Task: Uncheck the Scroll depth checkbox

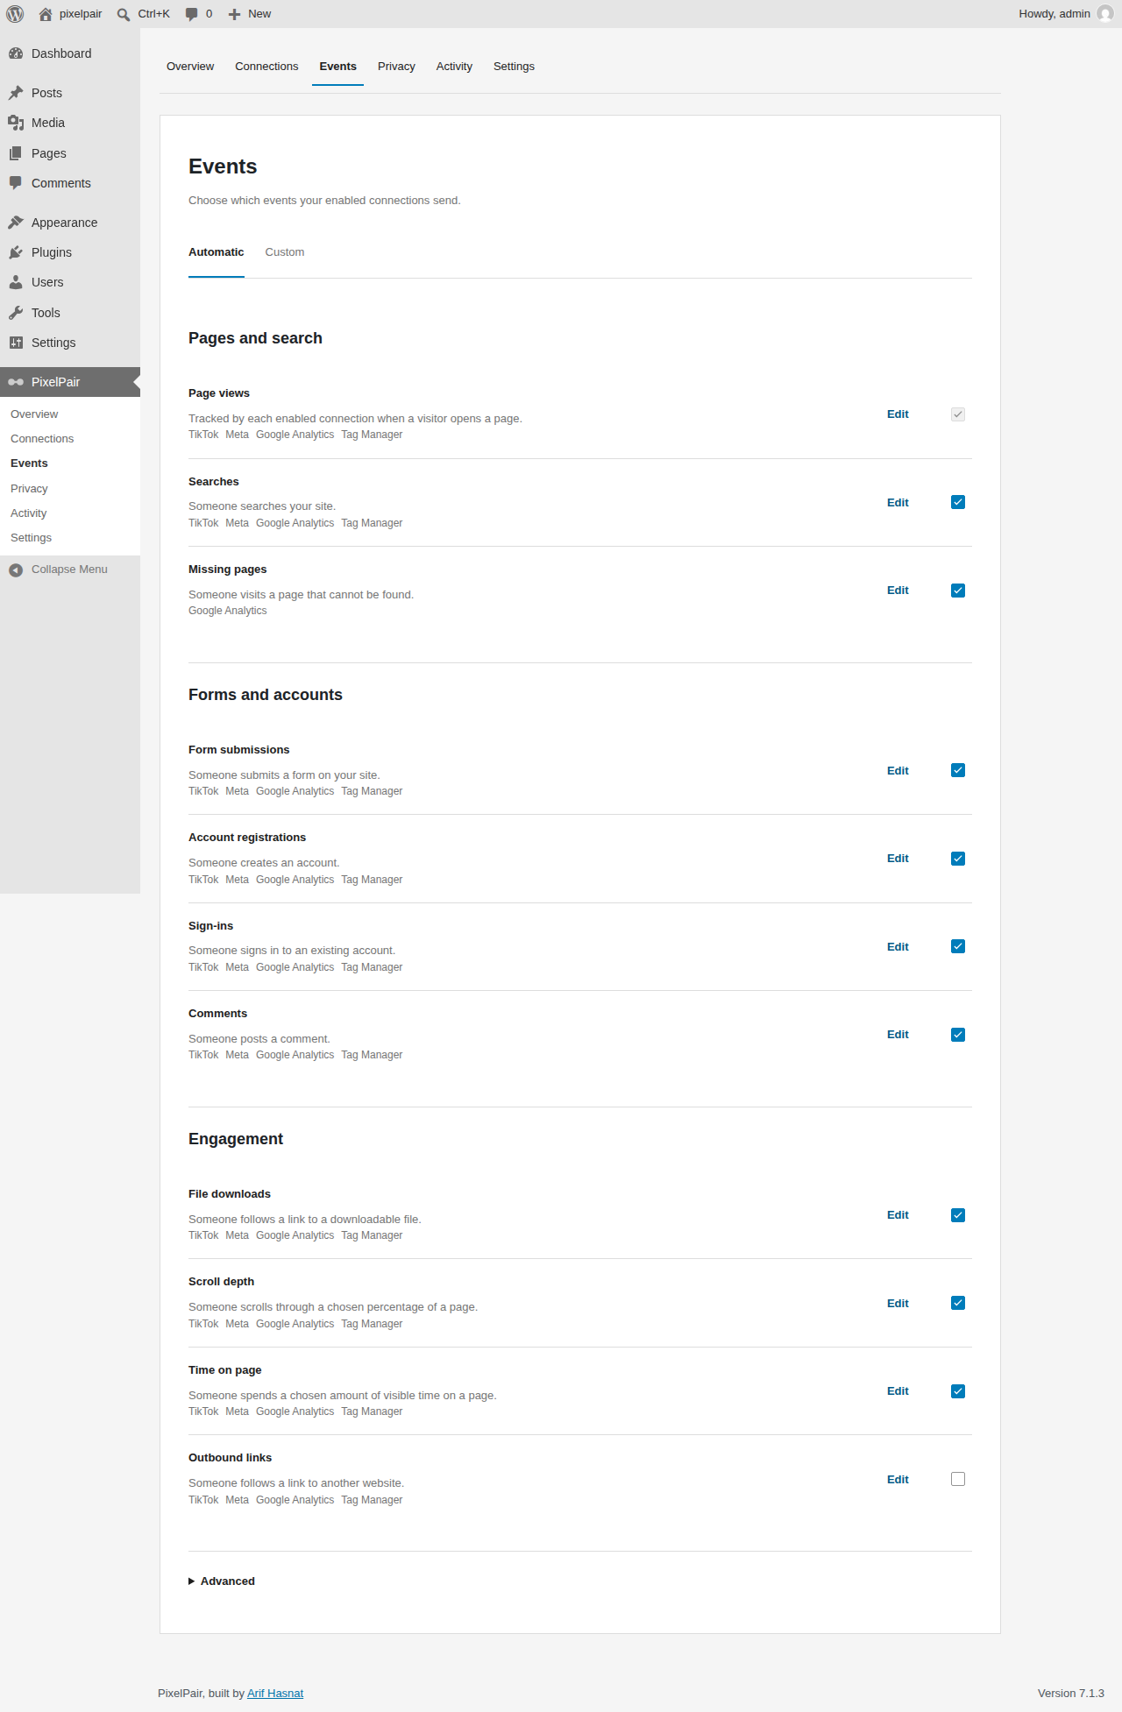Action: pyautogui.click(x=958, y=1303)
